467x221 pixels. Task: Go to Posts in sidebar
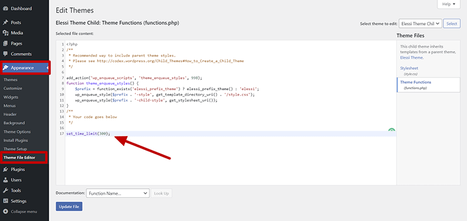pyautogui.click(x=16, y=22)
